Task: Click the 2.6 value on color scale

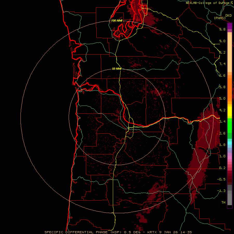Action: pyautogui.click(x=222, y=133)
